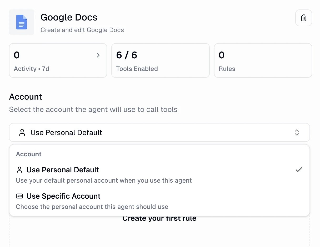
Task: Open the 6 / 6 Tools Enabled card
Action: [x=161, y=60]
